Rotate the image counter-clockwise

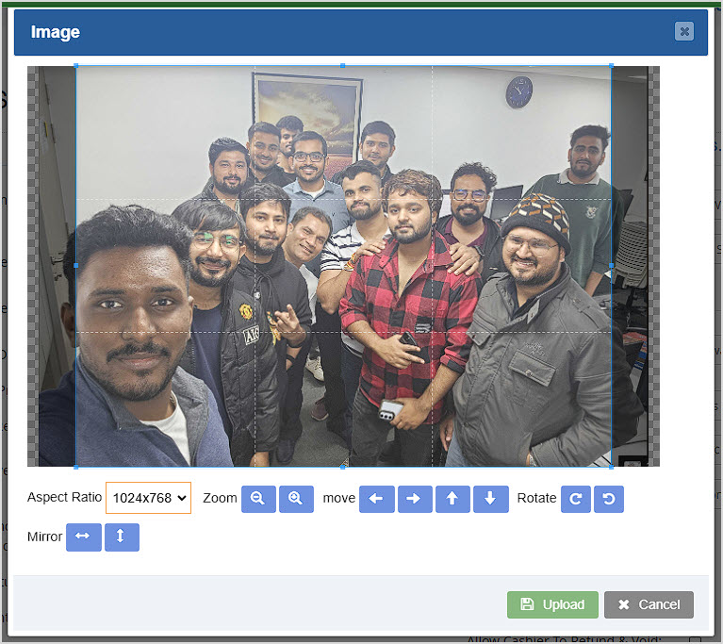[609, 499]
